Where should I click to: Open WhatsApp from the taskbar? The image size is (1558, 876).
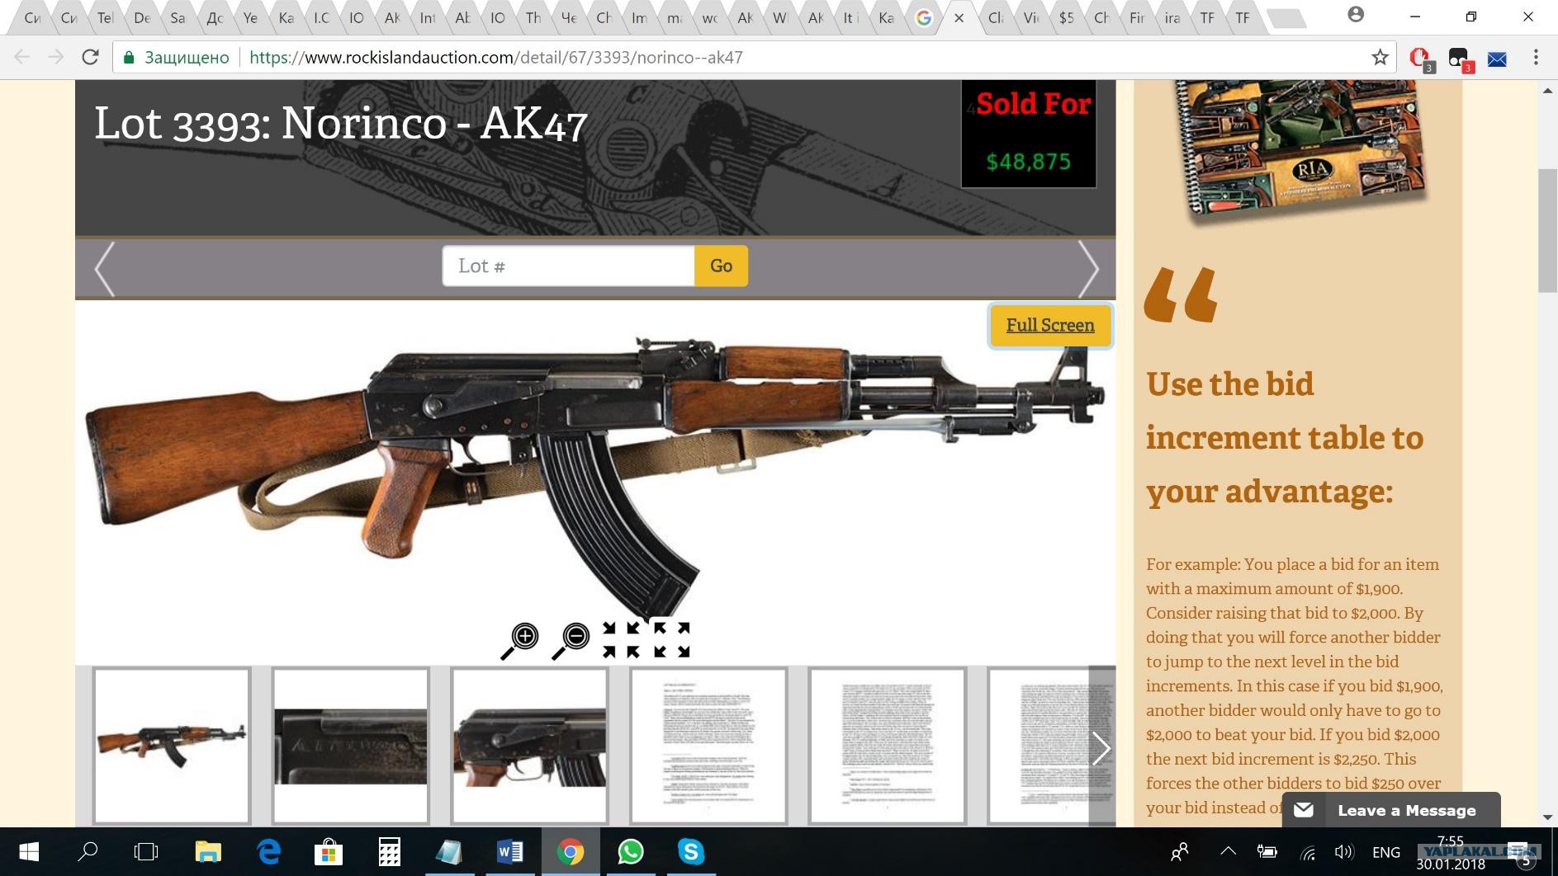tap(630, 851)
